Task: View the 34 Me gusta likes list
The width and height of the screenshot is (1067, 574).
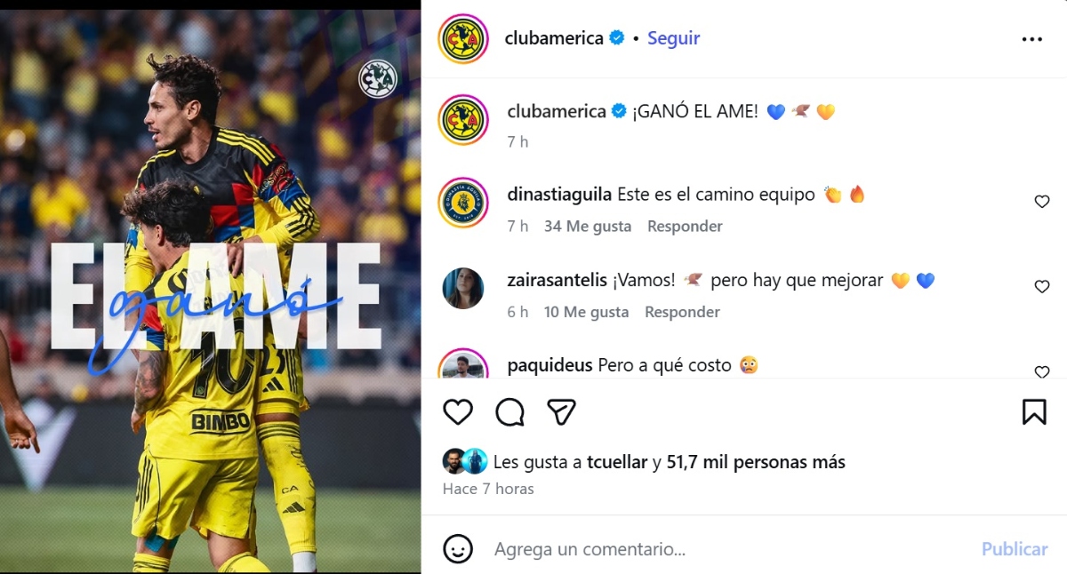Action: [588, 227]
